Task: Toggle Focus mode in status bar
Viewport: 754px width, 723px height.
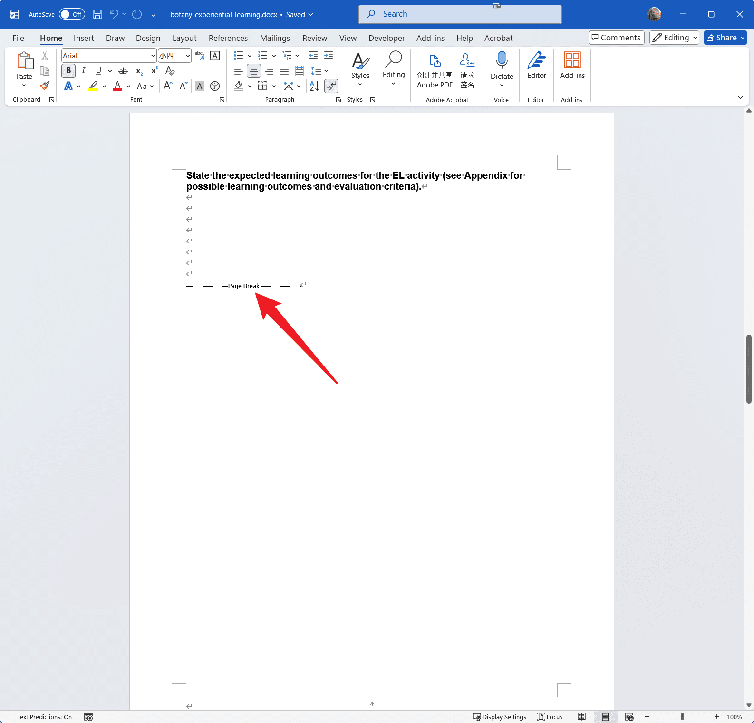Action: pos(550,717)
